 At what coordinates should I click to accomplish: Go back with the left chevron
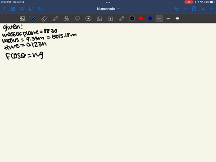(4, 9)
